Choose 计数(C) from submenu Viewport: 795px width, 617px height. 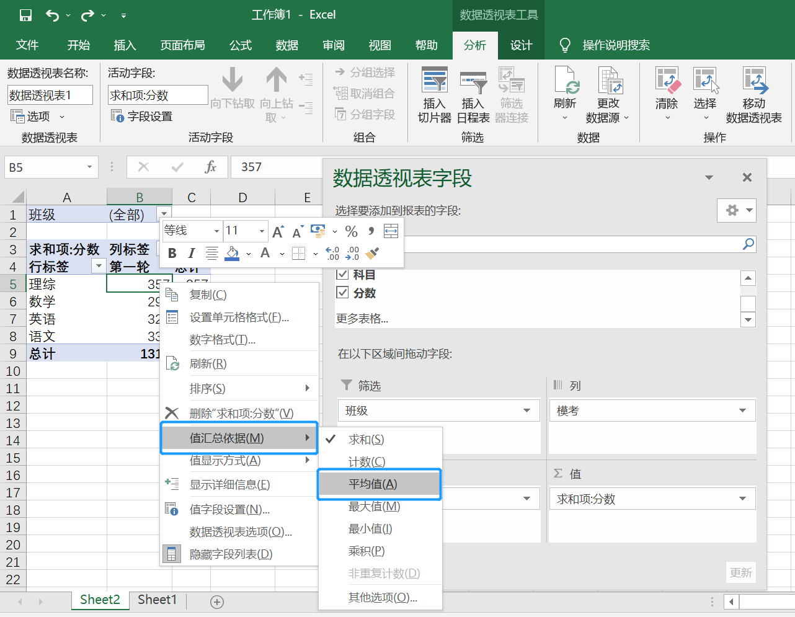point(380,461)
